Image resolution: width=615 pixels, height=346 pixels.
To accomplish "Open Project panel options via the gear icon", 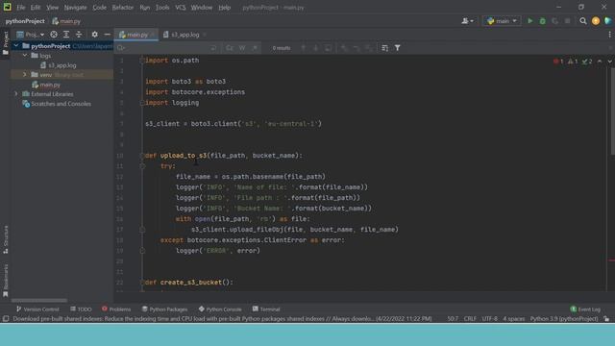I will [94, 35].
